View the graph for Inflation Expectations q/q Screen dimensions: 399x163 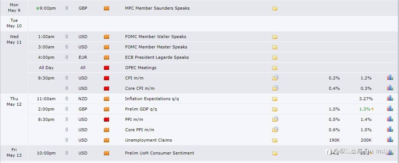point(390,99)
